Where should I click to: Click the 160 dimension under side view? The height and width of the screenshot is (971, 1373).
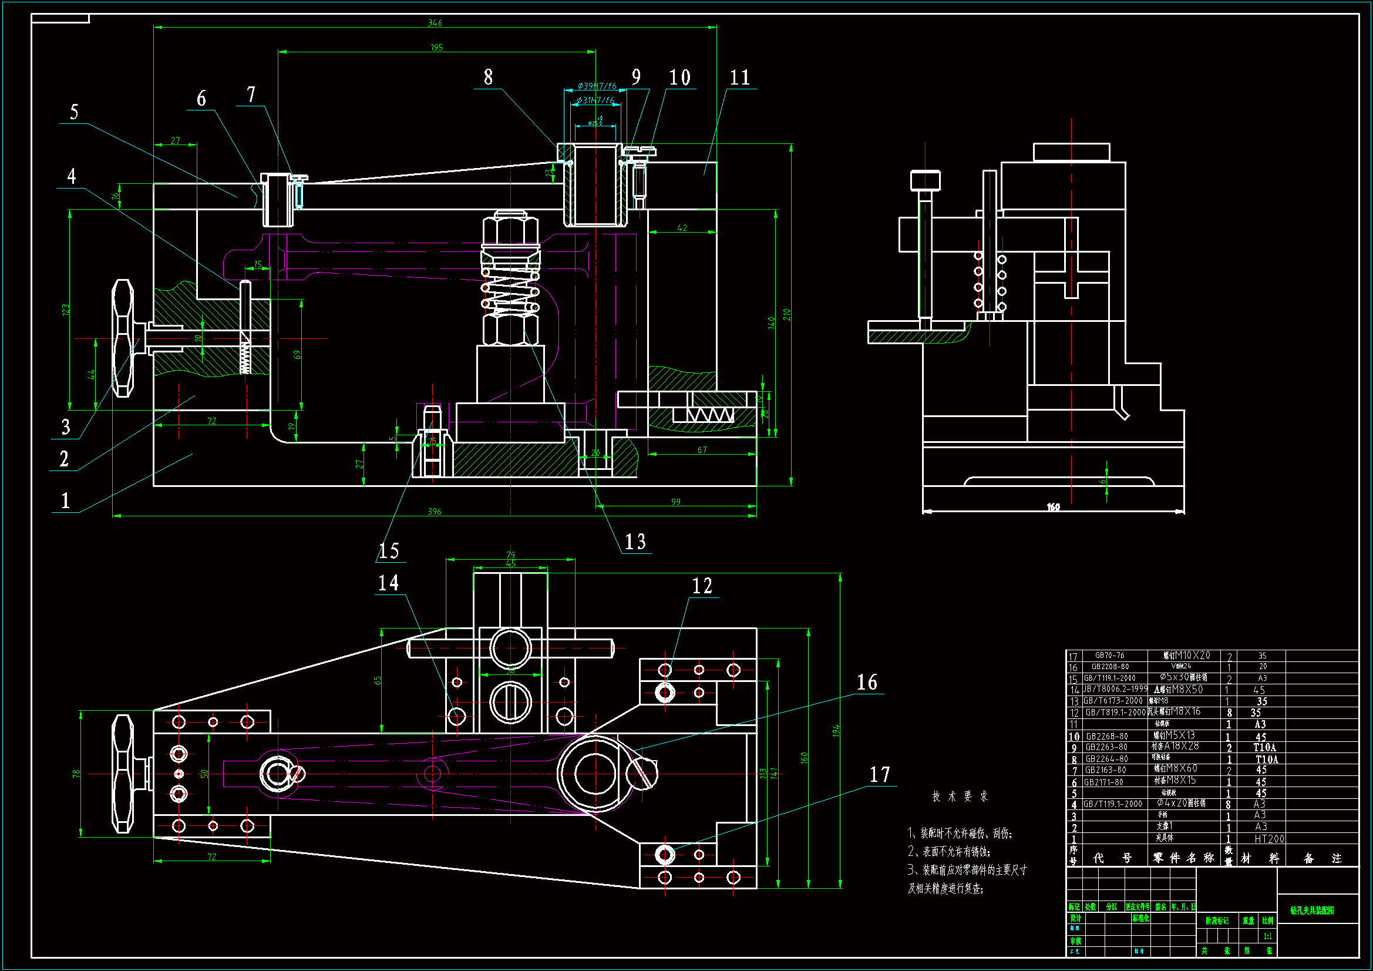(1053, 508)
